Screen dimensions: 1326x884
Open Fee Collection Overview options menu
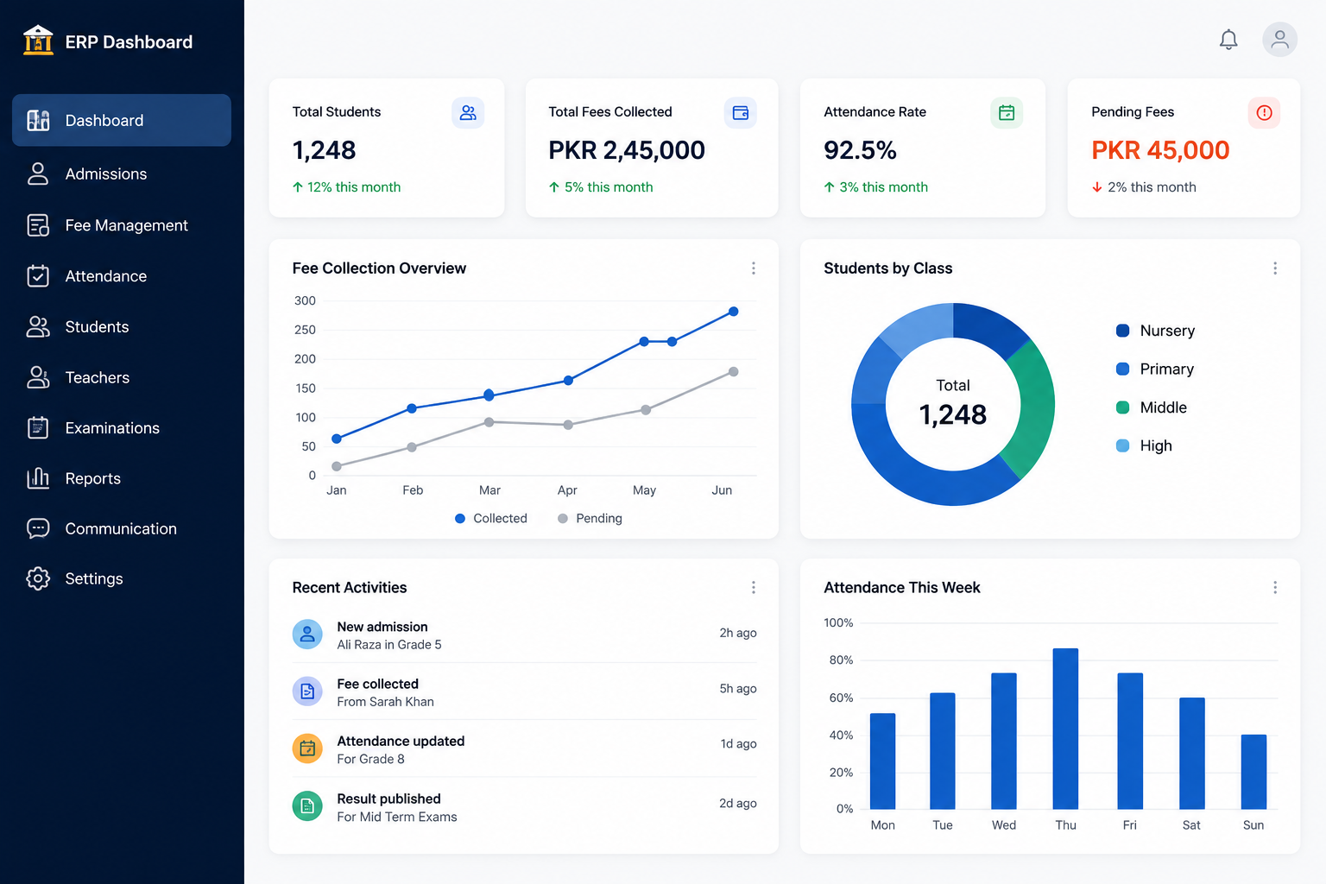[x=754, y=268]
